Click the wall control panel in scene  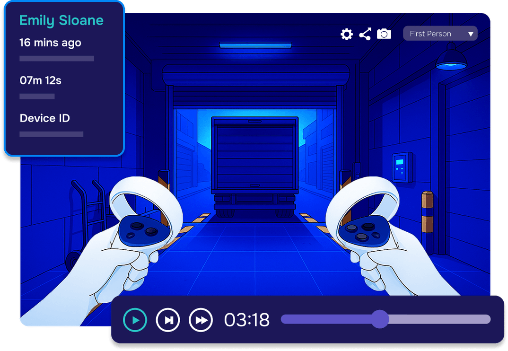(x=401, y=167)
